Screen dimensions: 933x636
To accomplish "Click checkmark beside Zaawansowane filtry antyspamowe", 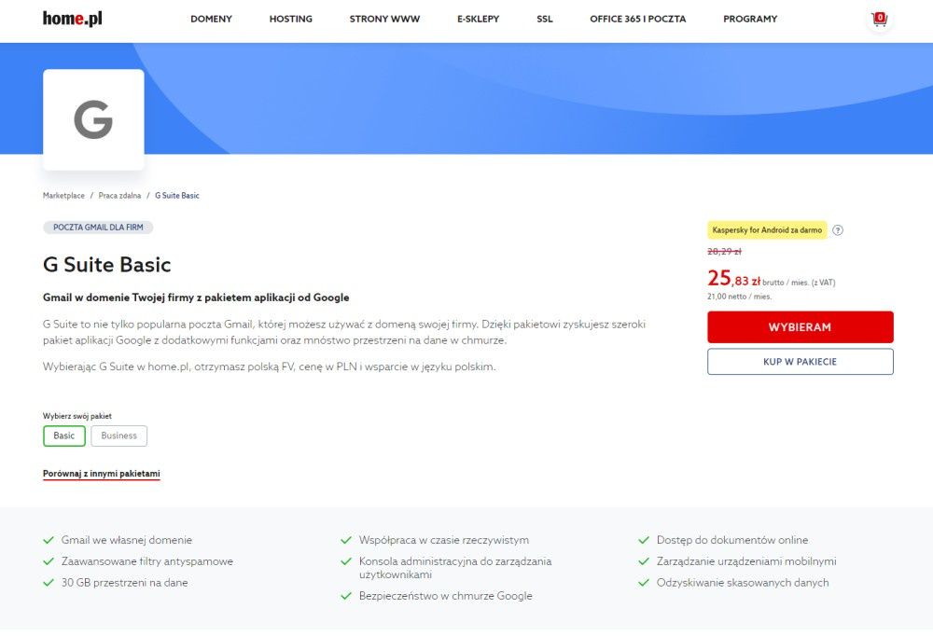I will [x=49, y=561].
